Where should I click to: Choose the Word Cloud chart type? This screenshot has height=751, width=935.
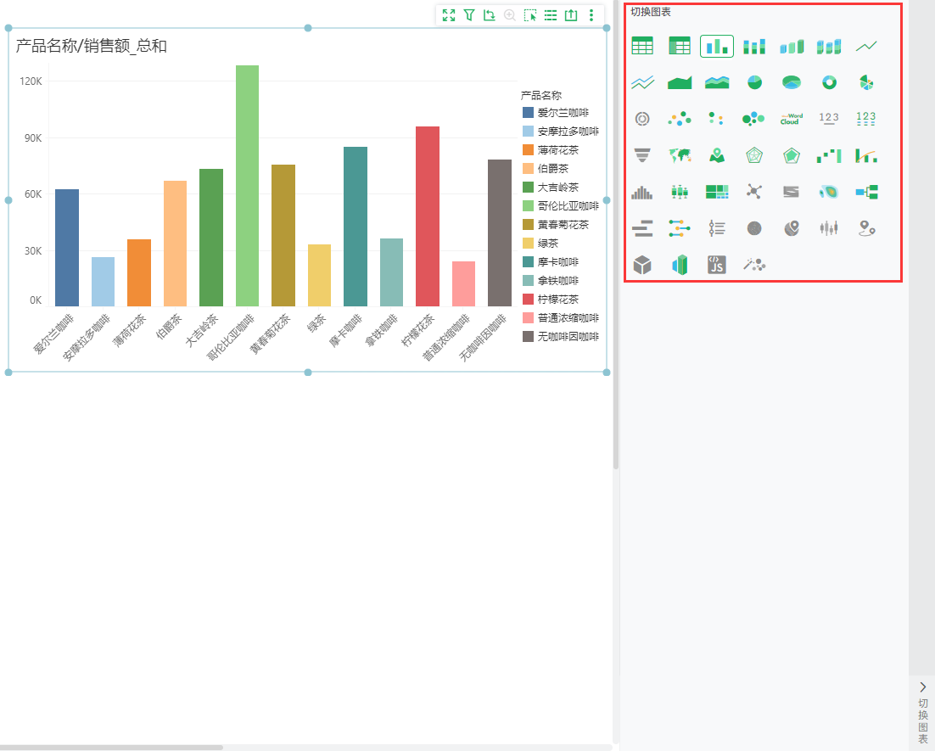click(x=792, y=119)
